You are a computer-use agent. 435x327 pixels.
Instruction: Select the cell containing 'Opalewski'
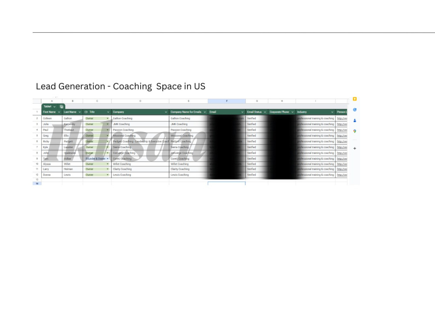(72, 153)
